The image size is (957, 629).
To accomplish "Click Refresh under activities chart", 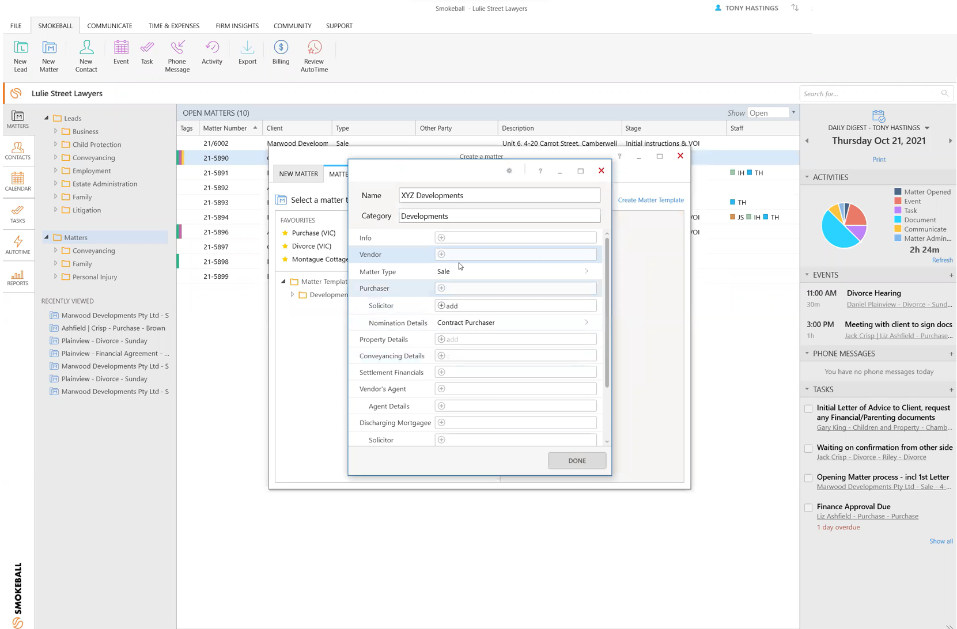I will [942, 260].
